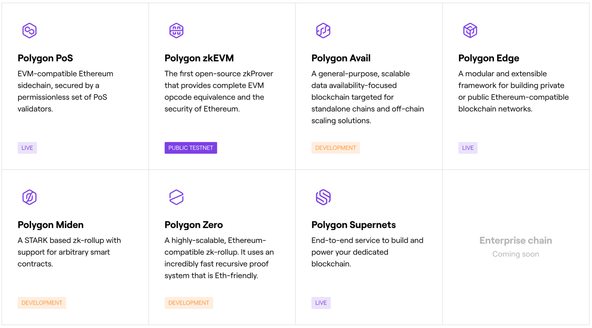Click the LIVE badge on Polygon Edge
592x328 pixels.
coord(468,148)
